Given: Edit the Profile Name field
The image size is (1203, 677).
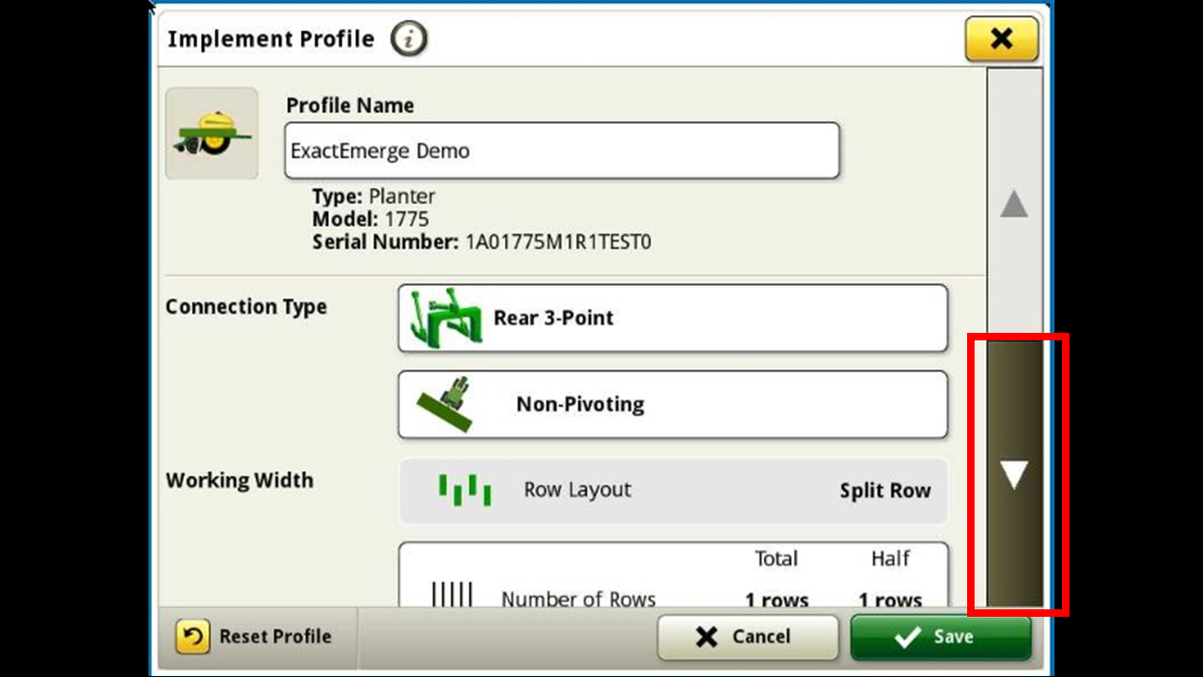Looking at the screenshot, I should pyautogui.click(x=562, y=150).
